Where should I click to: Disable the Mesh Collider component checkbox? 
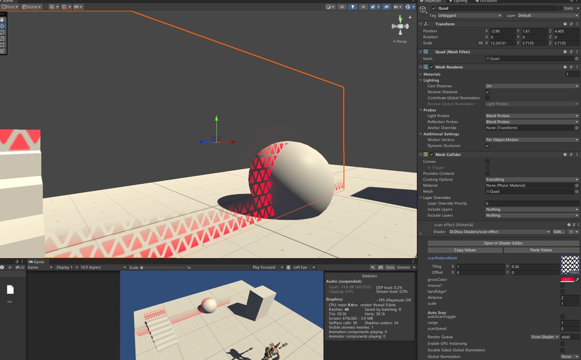[x=432, y=155]
